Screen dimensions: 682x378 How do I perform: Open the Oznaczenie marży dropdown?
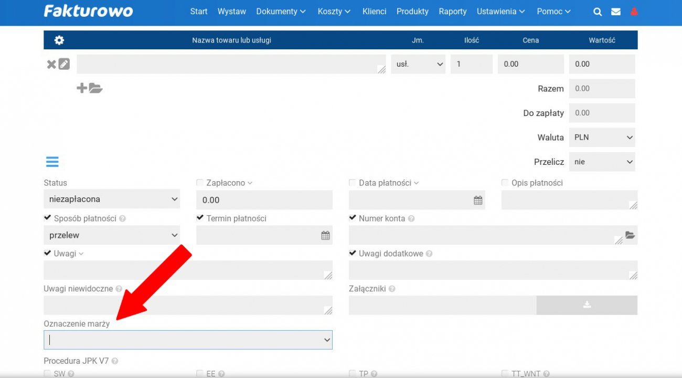(x=188, y=340)
